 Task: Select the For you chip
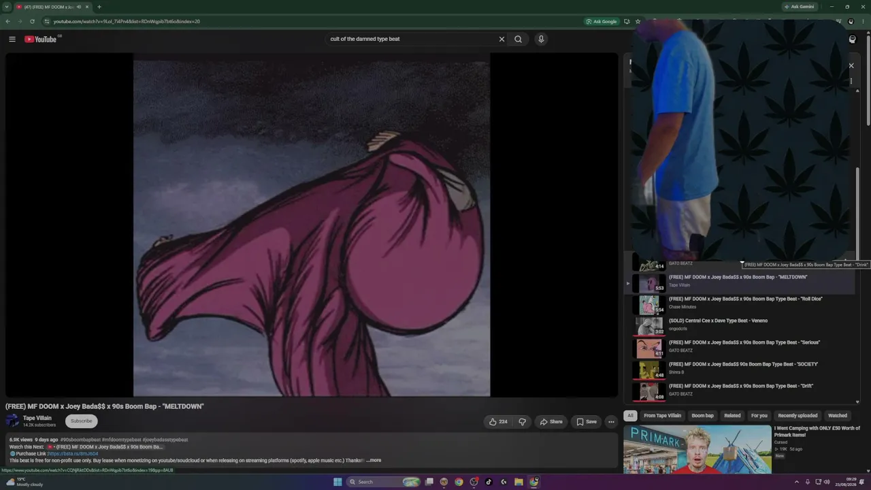pyautogui.click(x=759, y=416)
